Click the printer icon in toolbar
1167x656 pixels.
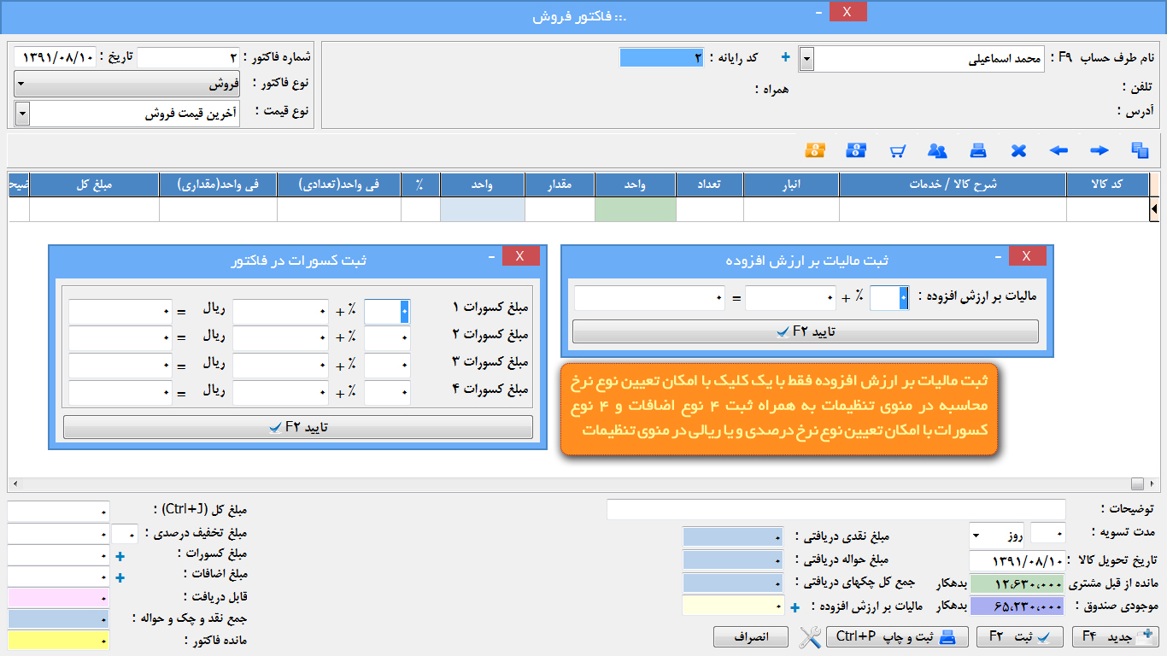click(x=978, y=151)
